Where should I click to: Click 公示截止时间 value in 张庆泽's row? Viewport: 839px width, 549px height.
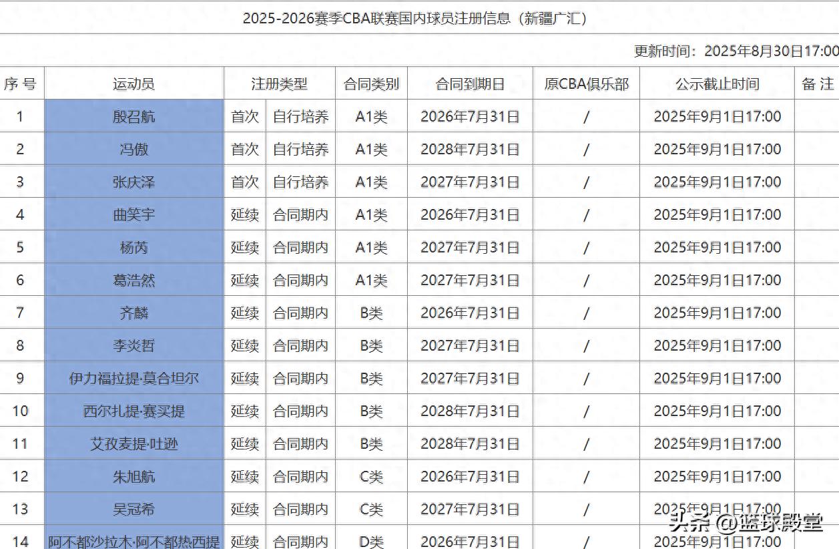click(x=717, y=182)
